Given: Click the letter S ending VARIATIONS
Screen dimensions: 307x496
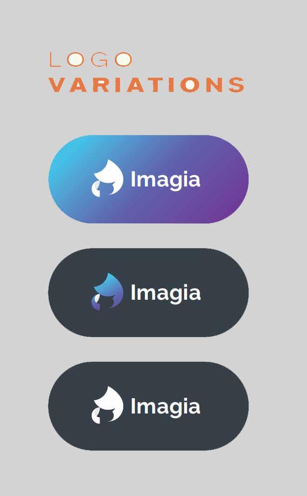Looking at the screenshot, I should pyautogui.click(x=236, y=85).
